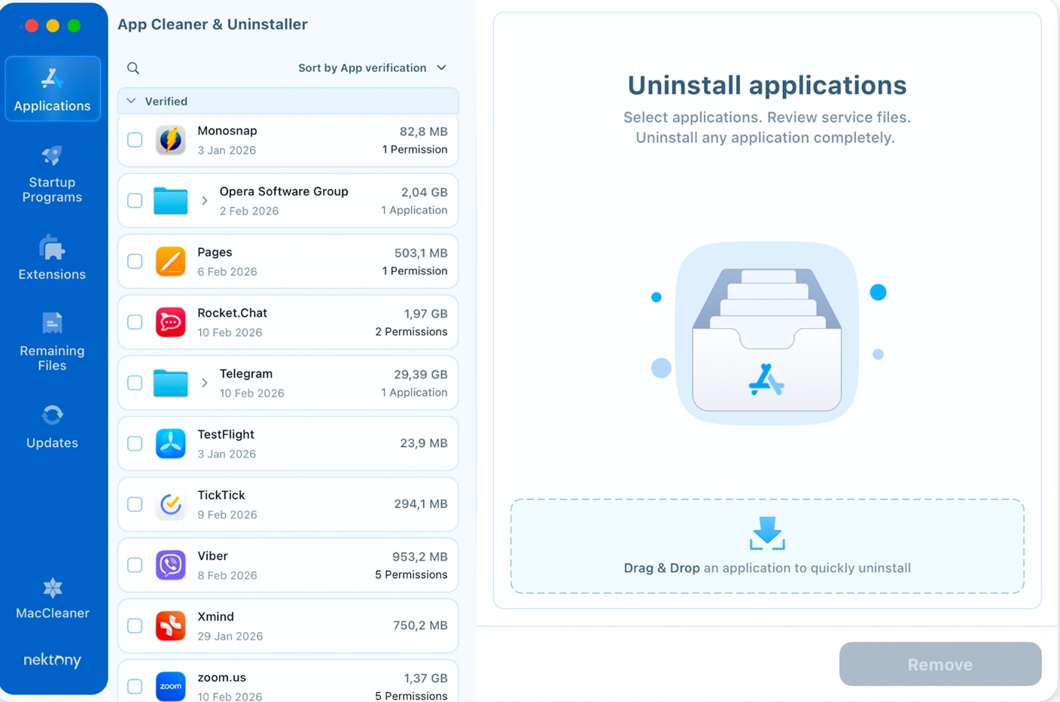Check the TickTick checkbox
This screenshot has width=1060, height=702.
point(135,504)
